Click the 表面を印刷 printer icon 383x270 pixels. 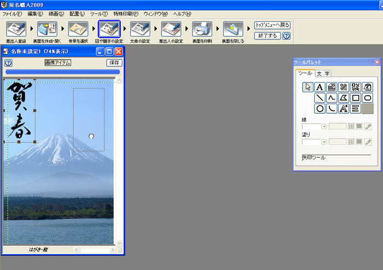click(202, 30)
